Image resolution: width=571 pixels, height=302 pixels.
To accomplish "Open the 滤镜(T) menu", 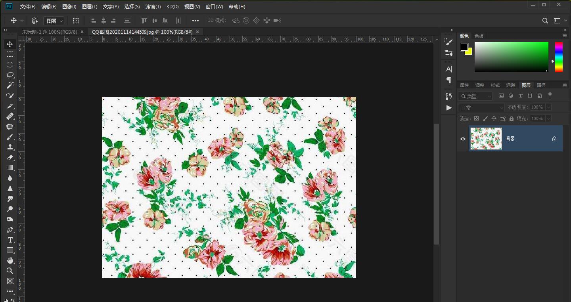I will (153, 7).
